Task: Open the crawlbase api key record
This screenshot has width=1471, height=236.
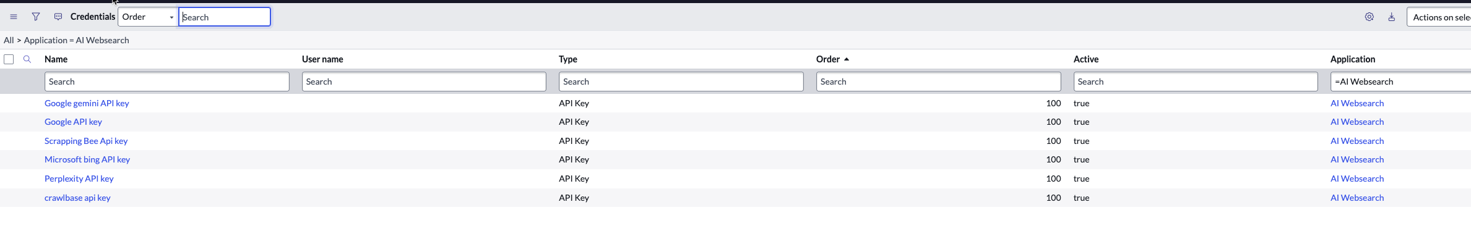Action: click(77, 198)
